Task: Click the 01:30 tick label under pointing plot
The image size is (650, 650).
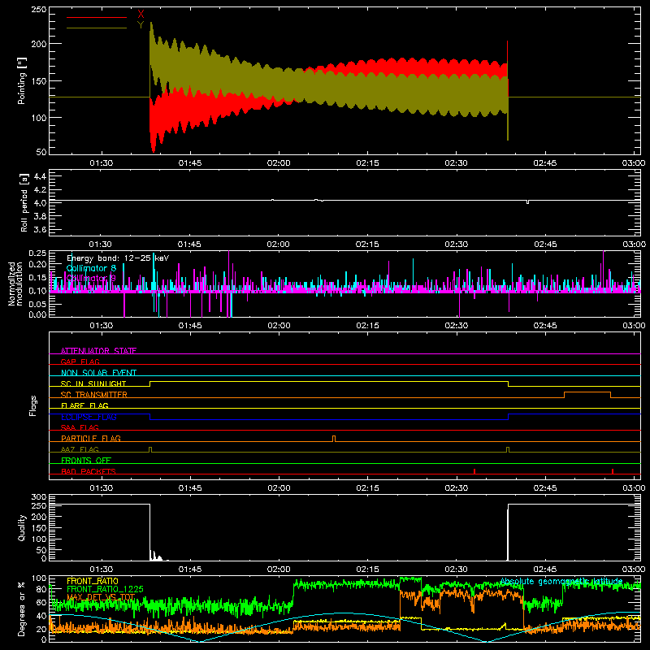Action: [x=101, y=163]
